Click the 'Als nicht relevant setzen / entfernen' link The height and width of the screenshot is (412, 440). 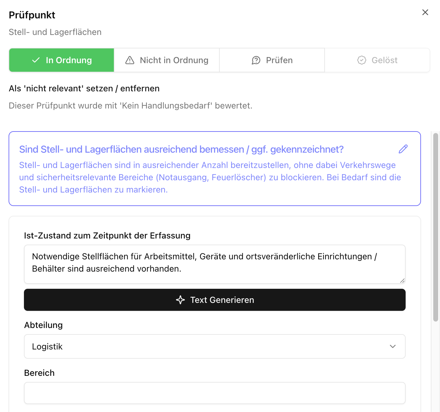click(x=84, y=88)
